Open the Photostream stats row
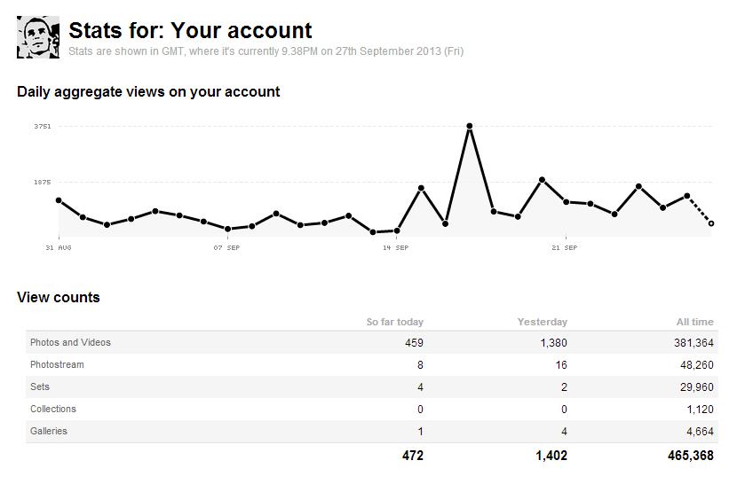This screenshot has height=484, width=745. click(x=57, y=364)
